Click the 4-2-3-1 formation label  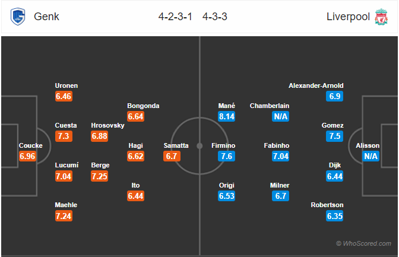(x=175, y=17)
